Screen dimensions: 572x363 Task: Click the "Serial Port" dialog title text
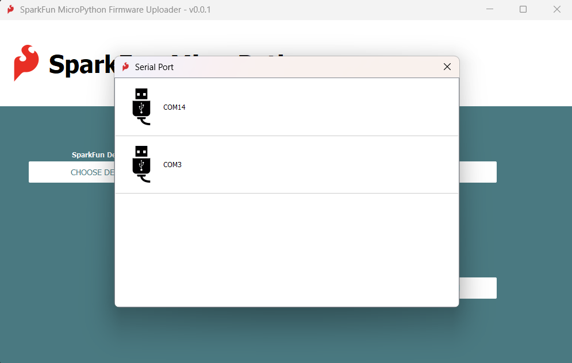click(x=154, y=67)
